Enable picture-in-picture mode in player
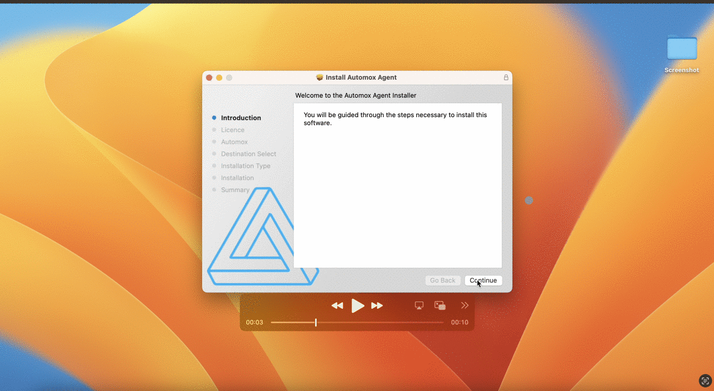The width and height of the screenshot is (714, 391). (440, 305)
